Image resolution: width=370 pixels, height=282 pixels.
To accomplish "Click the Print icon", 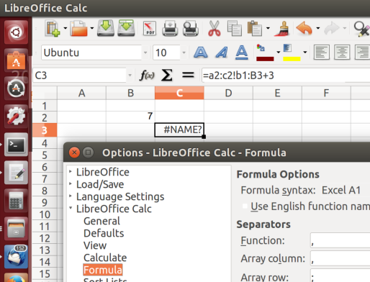I will pos(170,29).
